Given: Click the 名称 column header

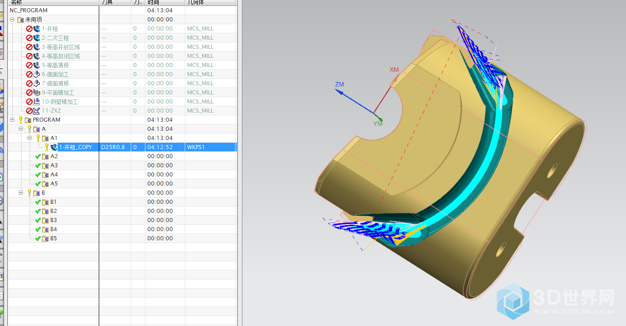Looking at the screenshot, I should click(54, 3).
